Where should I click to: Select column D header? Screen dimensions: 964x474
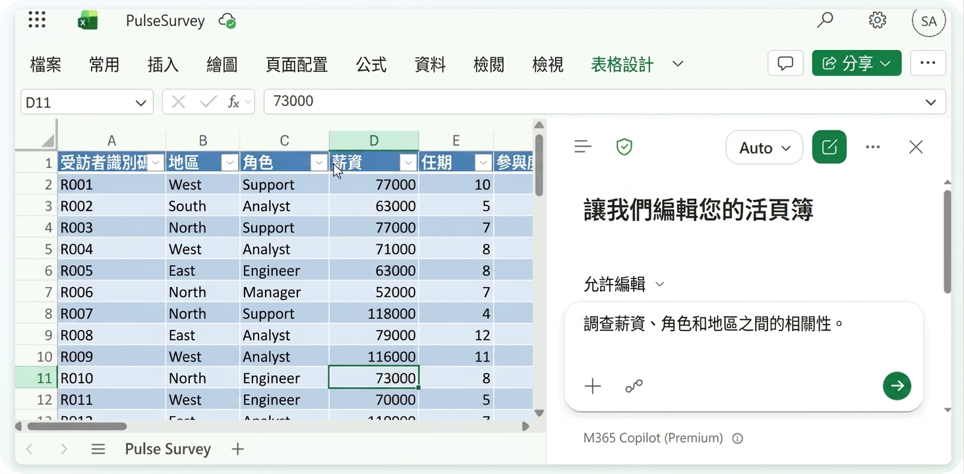pyautogui.click(x=374, y=140)
